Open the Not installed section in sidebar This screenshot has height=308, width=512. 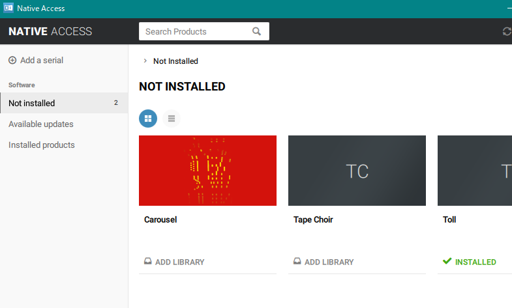click(64, 103)
